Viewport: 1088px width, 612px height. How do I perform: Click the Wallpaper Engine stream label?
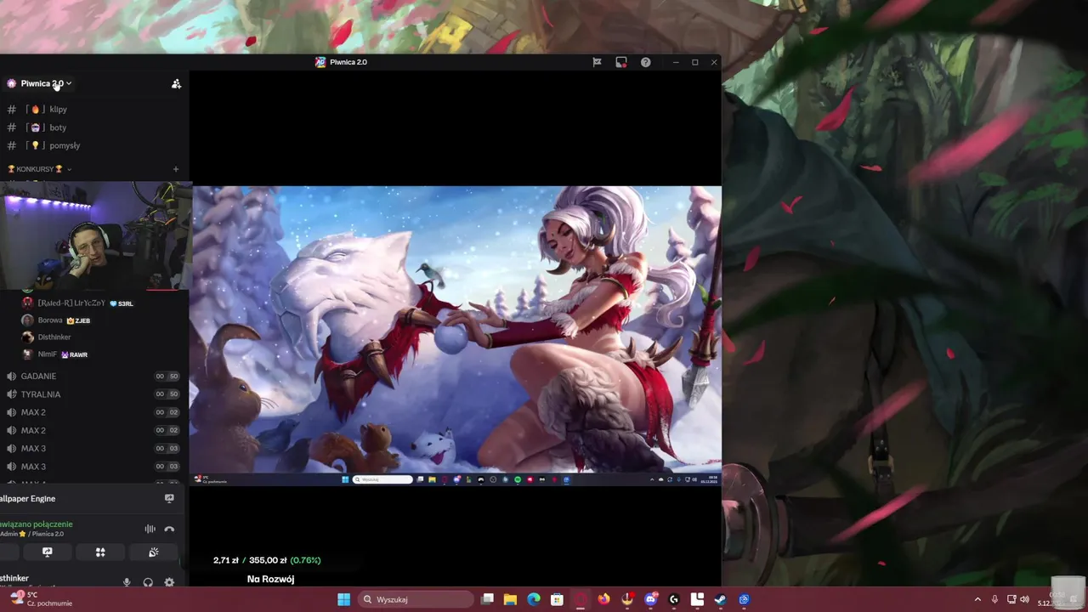[28, 498]
